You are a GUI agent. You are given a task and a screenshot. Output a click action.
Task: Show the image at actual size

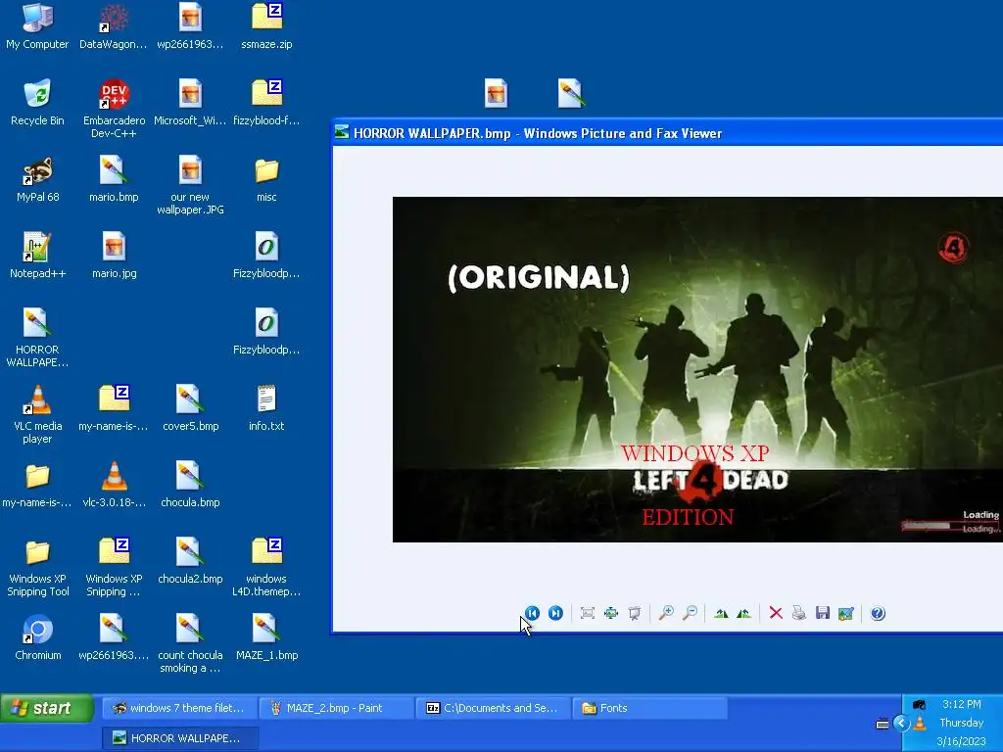(x=611, y=613)
